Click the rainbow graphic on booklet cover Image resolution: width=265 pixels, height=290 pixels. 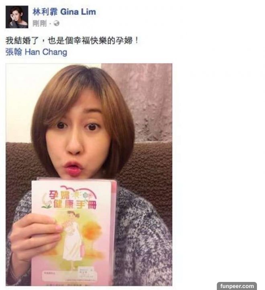point(78,191)
